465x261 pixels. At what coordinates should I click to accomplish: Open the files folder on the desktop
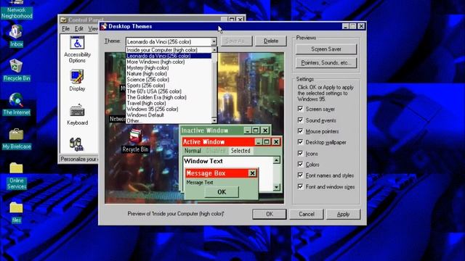(16, 212)
